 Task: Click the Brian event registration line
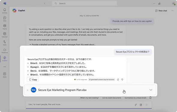[62, 75]
